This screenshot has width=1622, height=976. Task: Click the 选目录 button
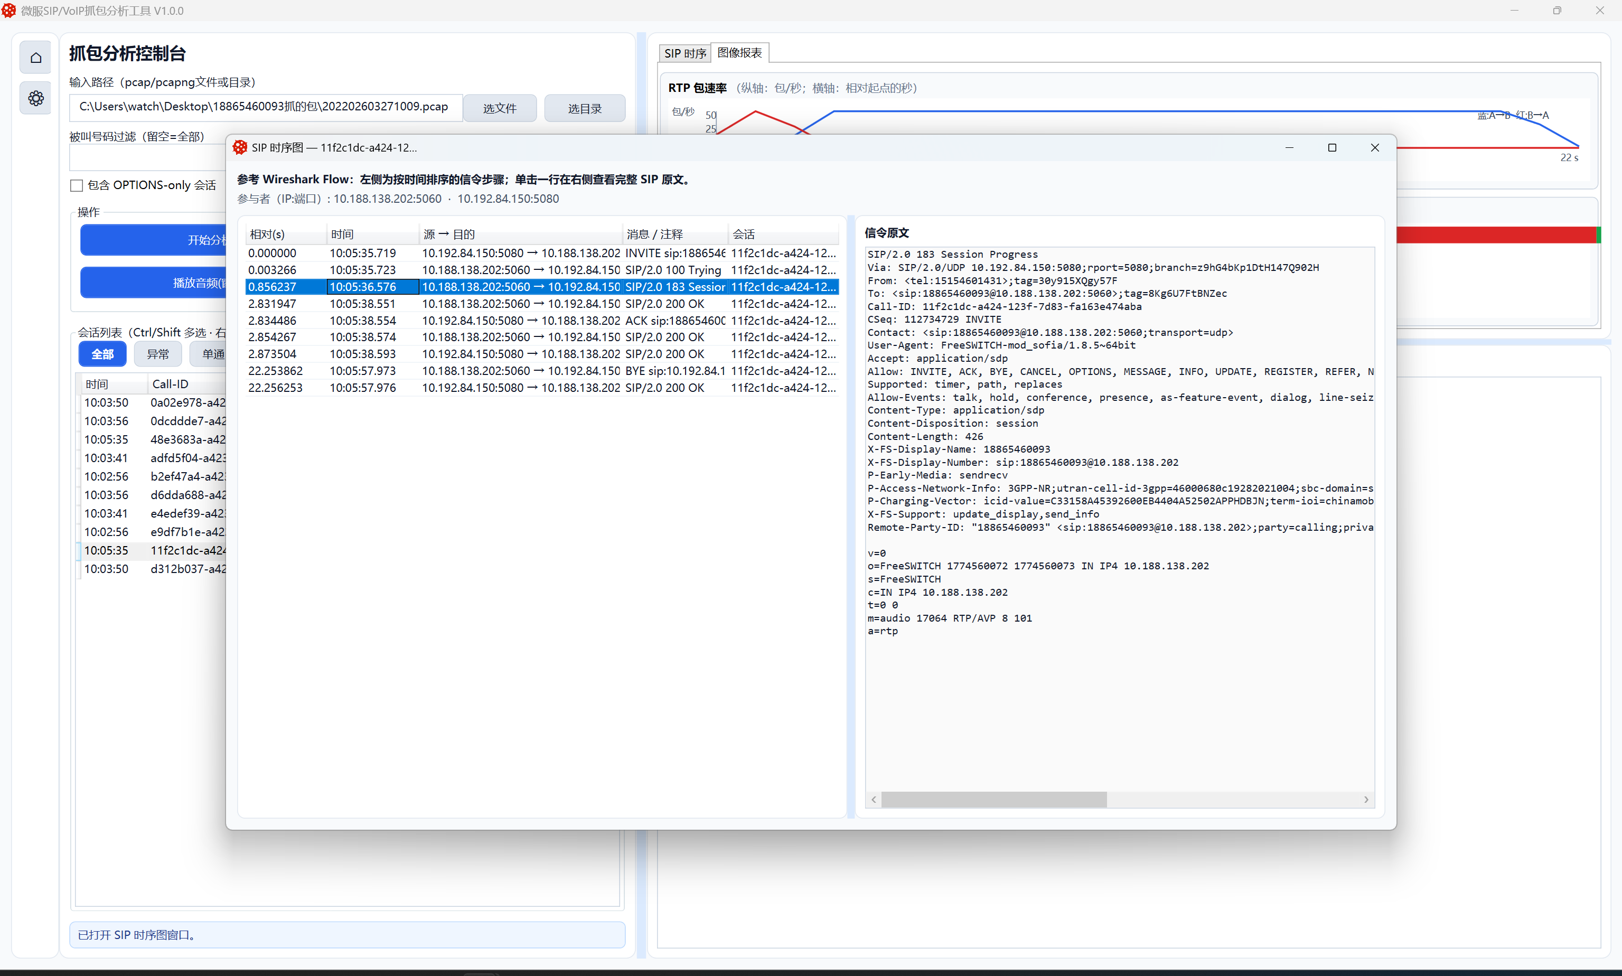584,108
